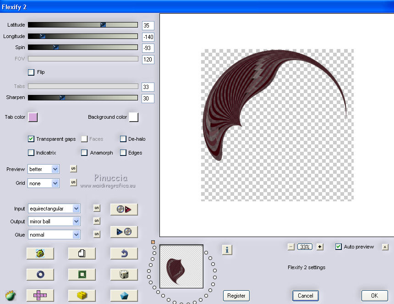Click the Longitude value field
Image resolution: width=394 pixels, height=304 pixels.
point(148,37)
